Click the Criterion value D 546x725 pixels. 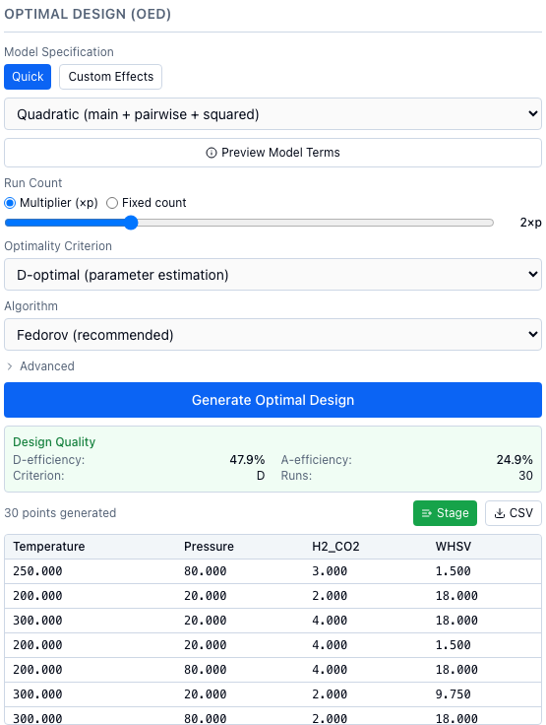(x=261, y=476)
